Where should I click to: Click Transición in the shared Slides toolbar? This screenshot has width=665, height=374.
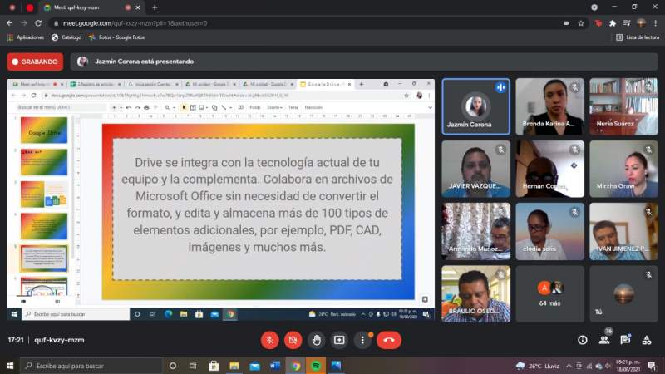click(313, 107)
